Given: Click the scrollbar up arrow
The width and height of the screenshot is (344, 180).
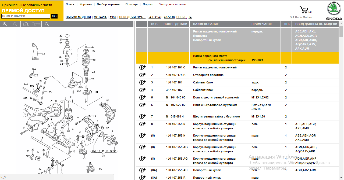Looking at the screenshot, I should [341, 24].
